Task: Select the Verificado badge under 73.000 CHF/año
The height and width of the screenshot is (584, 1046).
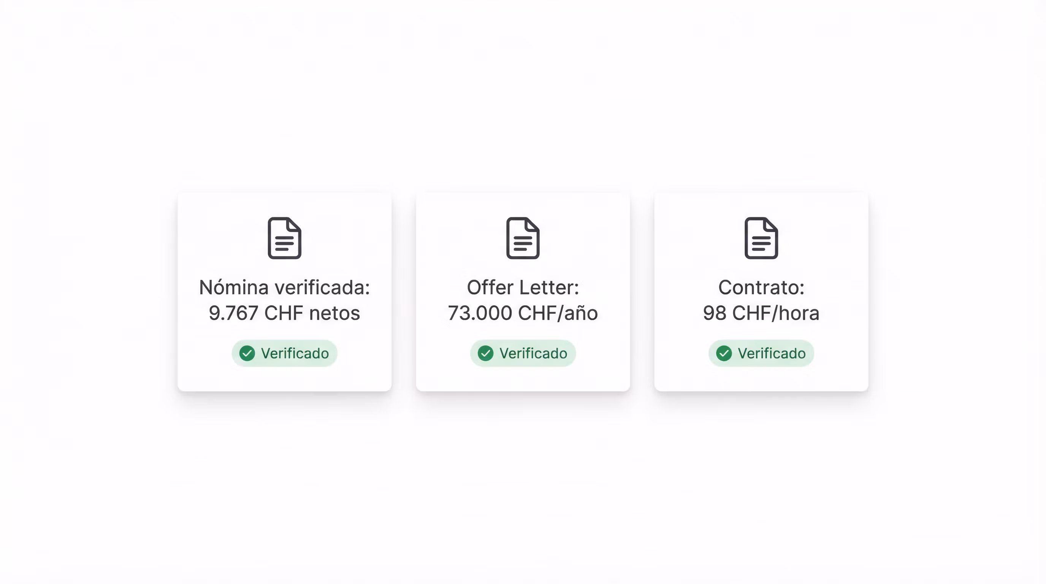Action: (x=523, y=353)
